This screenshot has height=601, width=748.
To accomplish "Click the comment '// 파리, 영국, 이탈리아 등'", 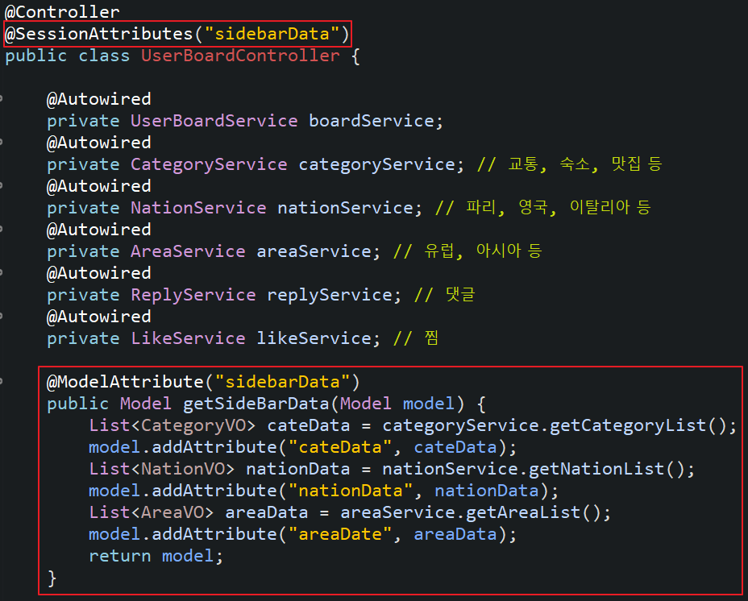I will [x=543, y=208].
